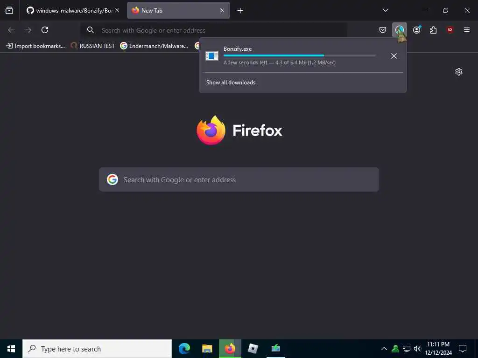This screenshot has width=478, height=358.
Task: Open the Endermanch/Malware... bookmark
Action: coord(154,46)
